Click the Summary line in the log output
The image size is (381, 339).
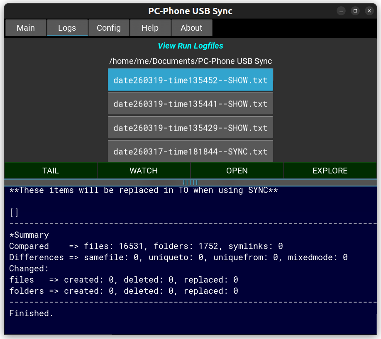(x=29, y=235)
